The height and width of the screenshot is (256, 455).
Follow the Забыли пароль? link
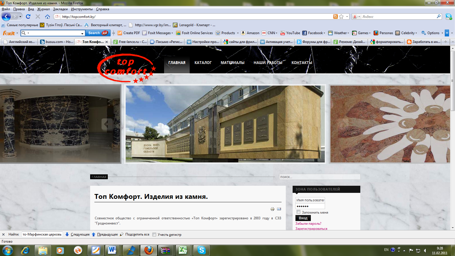308,224
